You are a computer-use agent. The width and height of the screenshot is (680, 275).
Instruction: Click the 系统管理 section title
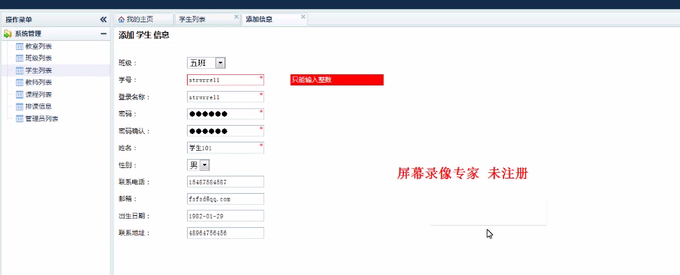(29, 34)
